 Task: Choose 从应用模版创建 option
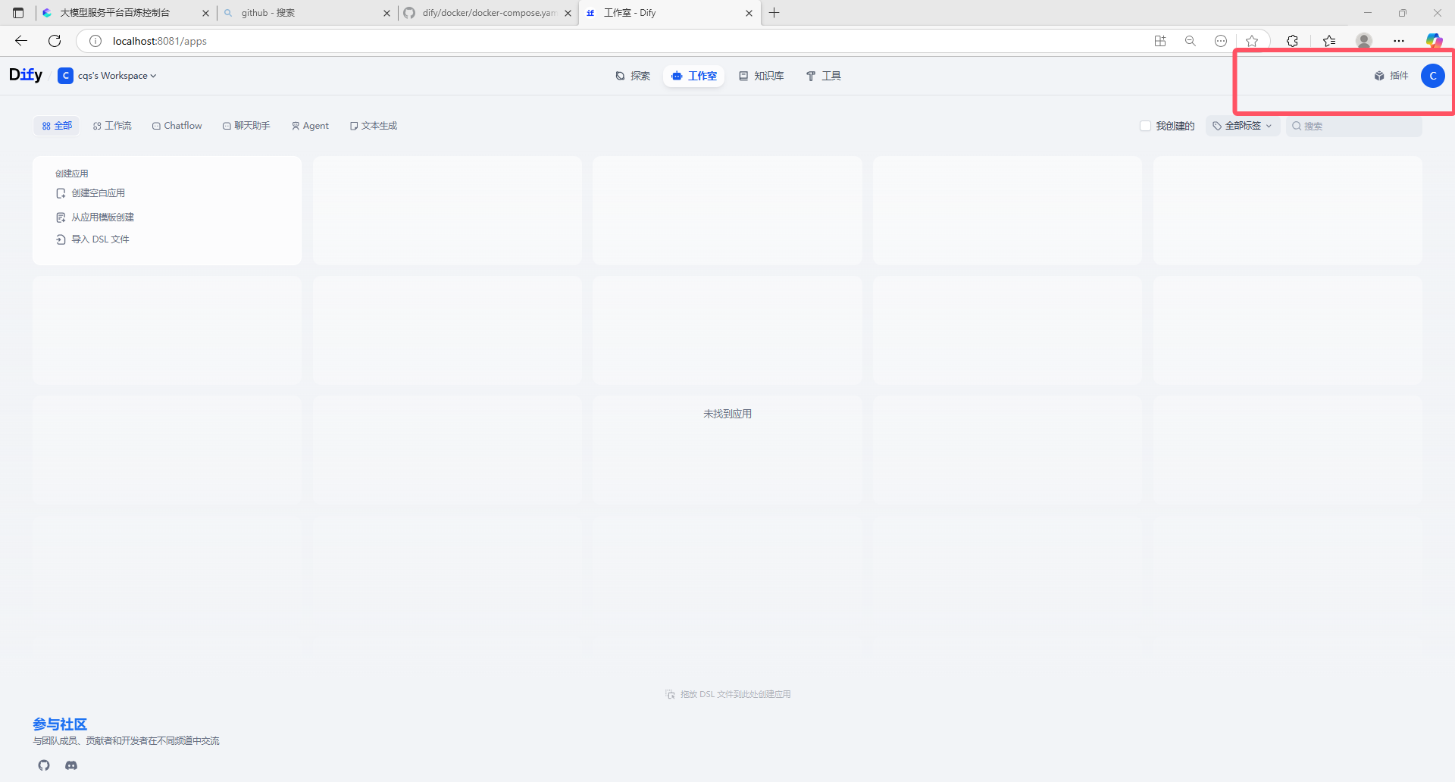pyautogui.click(x=102, y=217)
